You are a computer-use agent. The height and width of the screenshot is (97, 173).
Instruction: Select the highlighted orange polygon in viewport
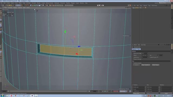click(66, 50)
